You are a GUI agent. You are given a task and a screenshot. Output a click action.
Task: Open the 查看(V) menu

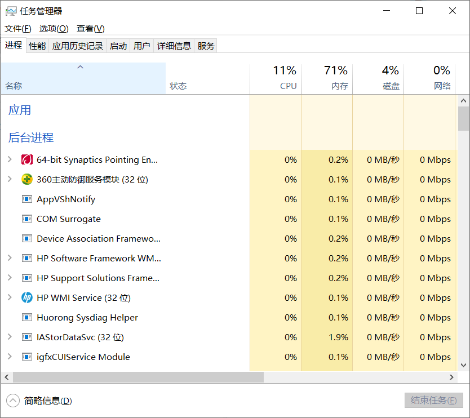tap(91, 29)
